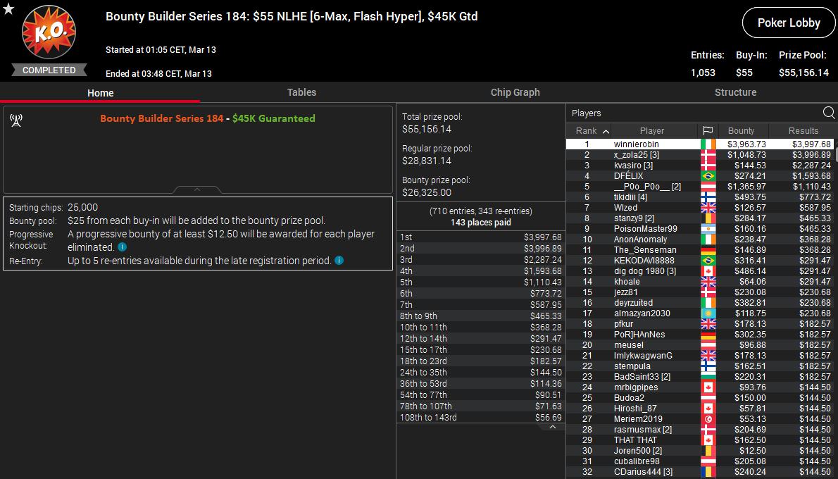838x479 pixels.
Task: Go to the Structure tab
Action: click(735, 92)
